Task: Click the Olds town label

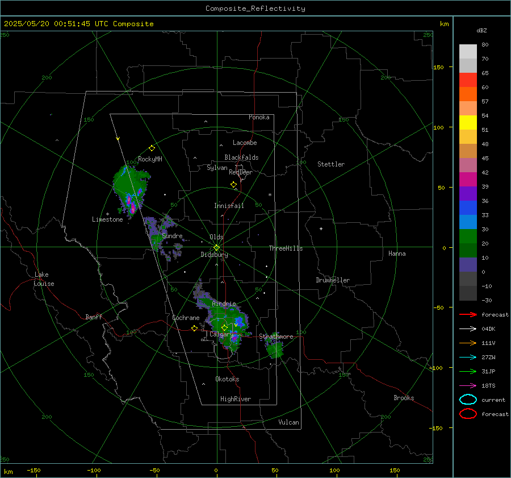Action: pos(216,237)
